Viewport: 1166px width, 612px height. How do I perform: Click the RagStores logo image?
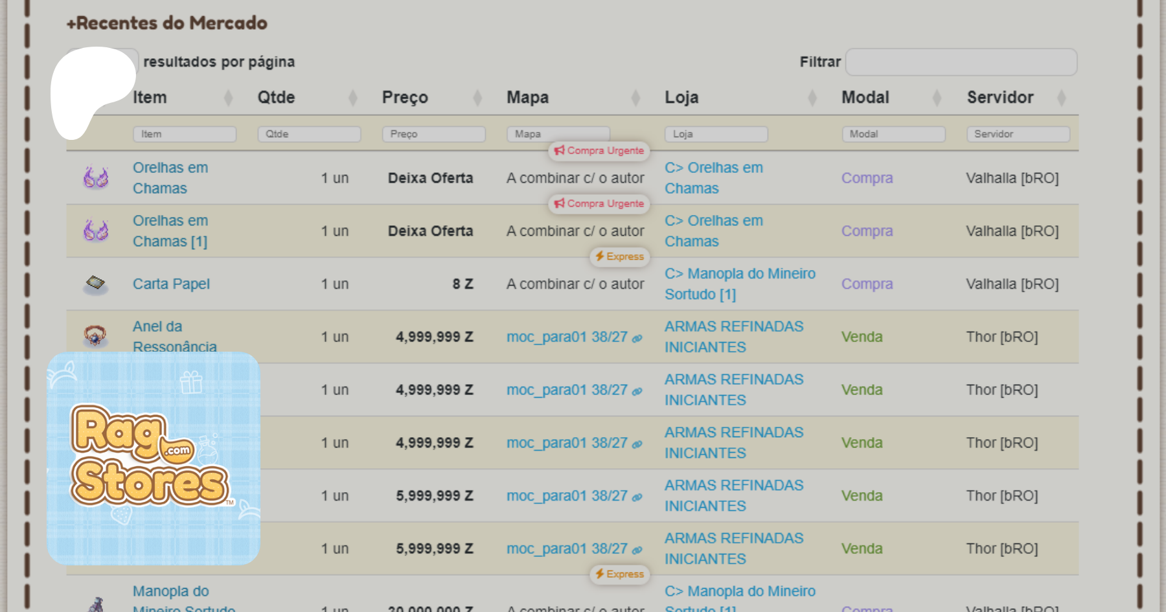(154, 458)
